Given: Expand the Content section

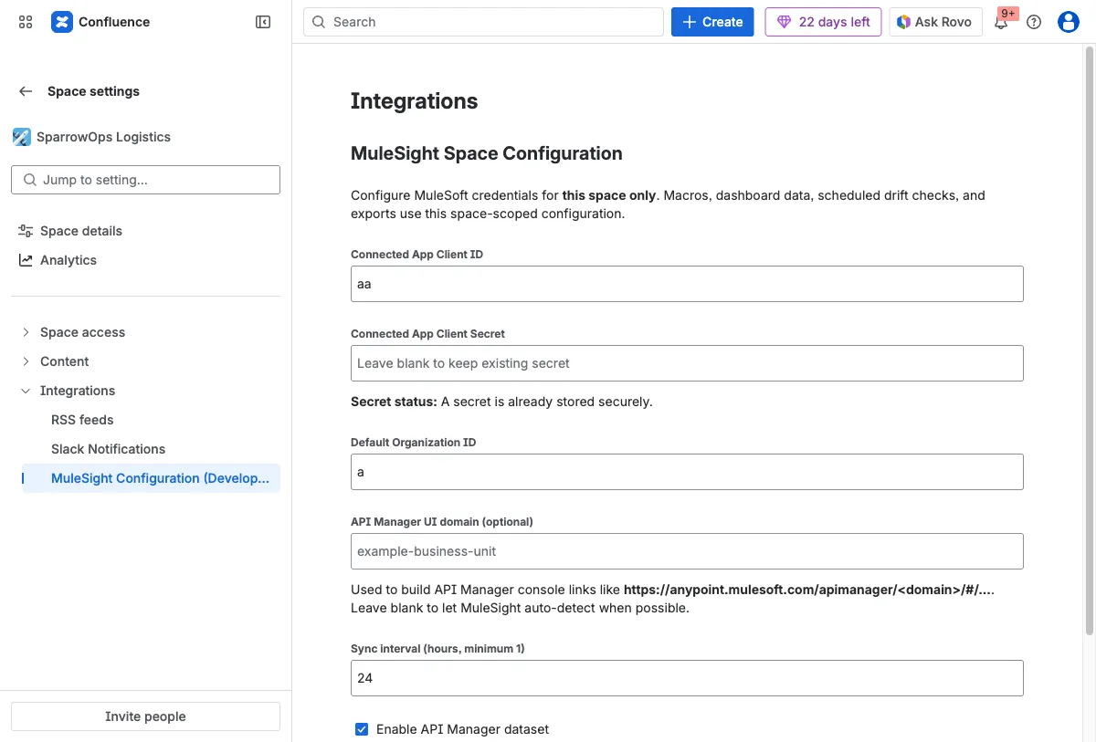Looking at the screenshot, I should click(66, 361).
